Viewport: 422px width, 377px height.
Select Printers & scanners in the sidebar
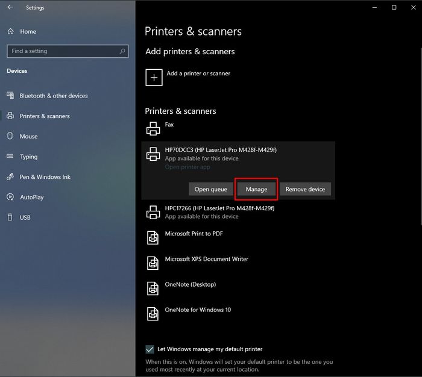click(45, 116)
